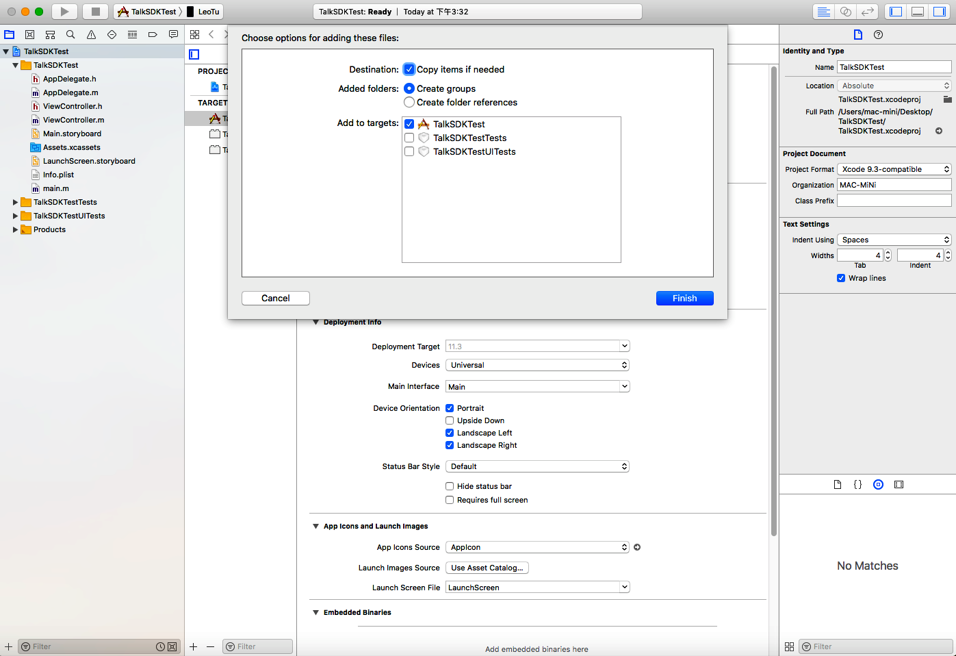Select ViewController.m in the navigator
This screenshot has width=956, height=656.
pyautogui.click(x=73, y=120)
